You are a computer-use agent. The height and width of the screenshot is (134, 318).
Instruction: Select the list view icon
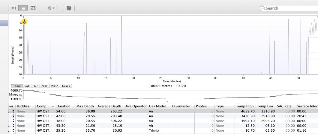coord(23,8)
